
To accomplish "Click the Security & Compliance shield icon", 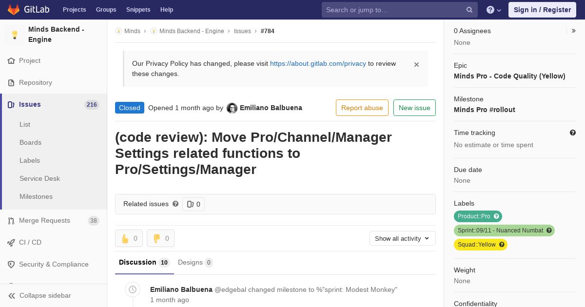I will click(x=11, y=264).
